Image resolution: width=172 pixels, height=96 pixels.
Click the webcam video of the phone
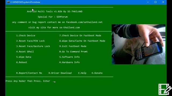138,44
